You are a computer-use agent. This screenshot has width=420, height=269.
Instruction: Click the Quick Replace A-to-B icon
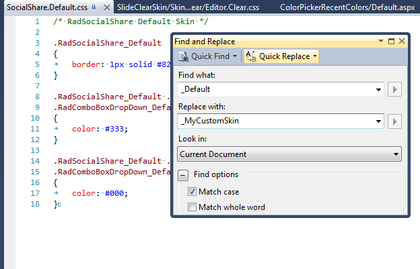tap(251, 56)
